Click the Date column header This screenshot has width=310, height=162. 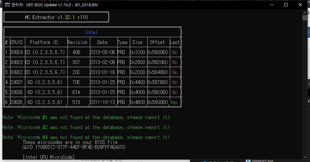[x=102, y=42]
